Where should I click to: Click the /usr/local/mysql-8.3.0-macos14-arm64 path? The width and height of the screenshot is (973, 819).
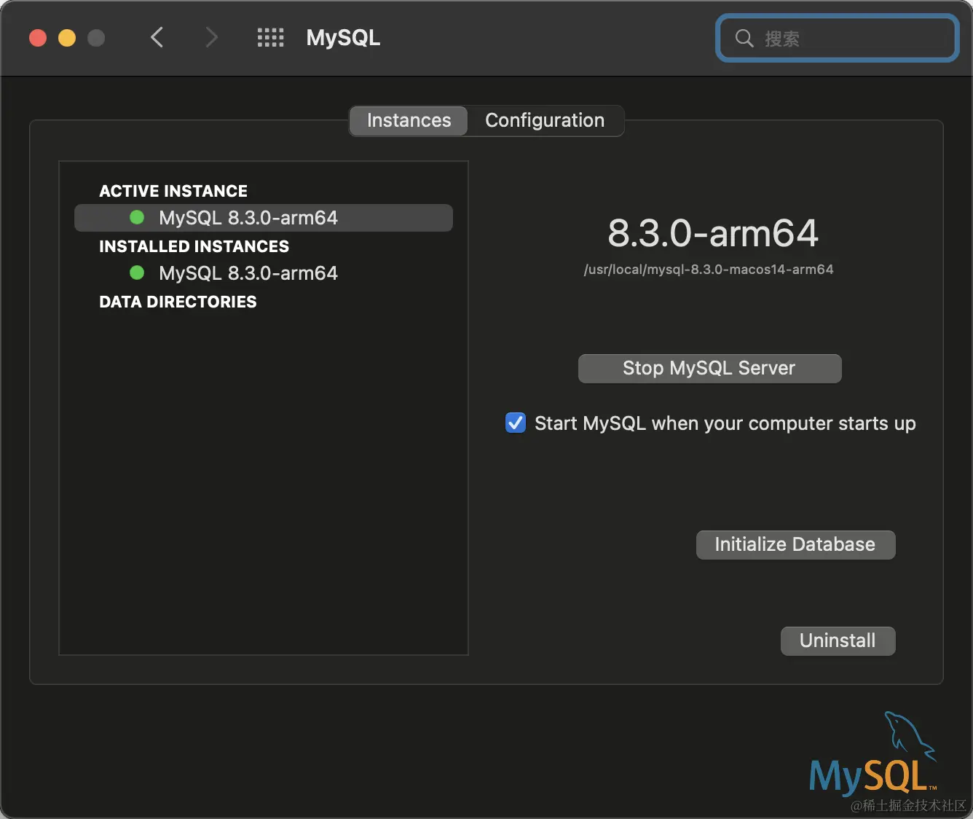pyautogui.click(x=709, y=270)
